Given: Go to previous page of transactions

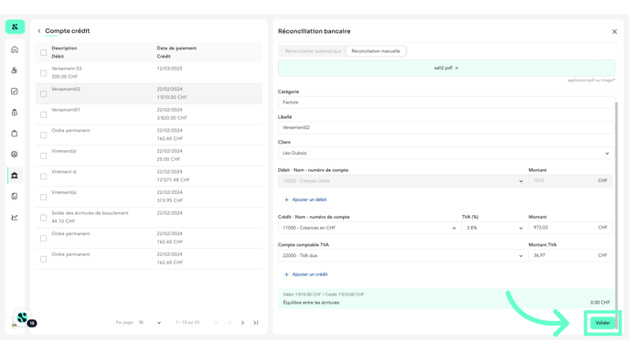Looking at the screenshot, I should pos(229,323).
